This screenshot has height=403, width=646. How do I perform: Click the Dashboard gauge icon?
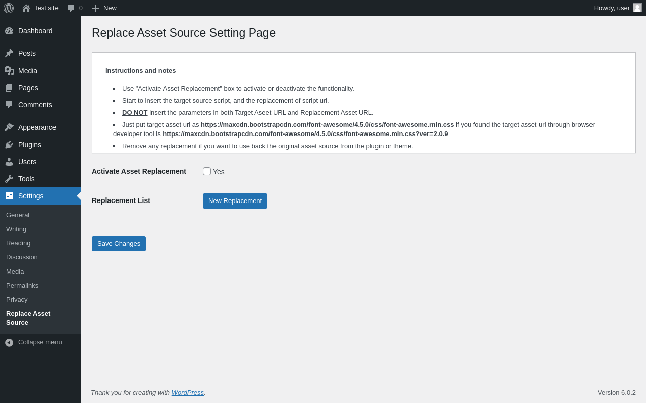[9, 31]
